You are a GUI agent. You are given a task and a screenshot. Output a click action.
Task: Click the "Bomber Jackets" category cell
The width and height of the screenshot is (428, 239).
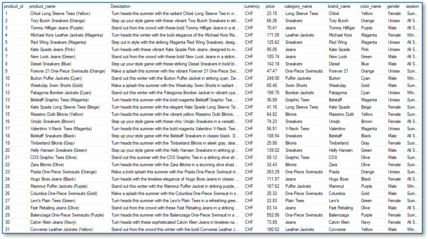pyautogui.click(x=299, y=93)
